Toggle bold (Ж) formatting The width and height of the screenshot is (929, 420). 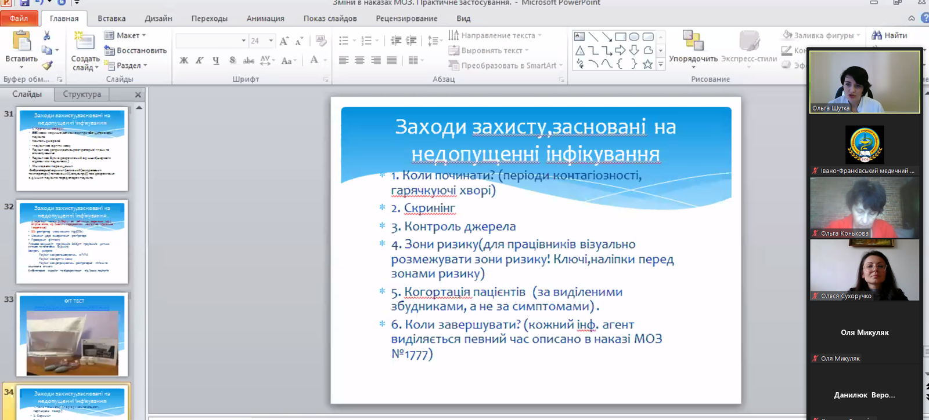[x=183, y=60]
